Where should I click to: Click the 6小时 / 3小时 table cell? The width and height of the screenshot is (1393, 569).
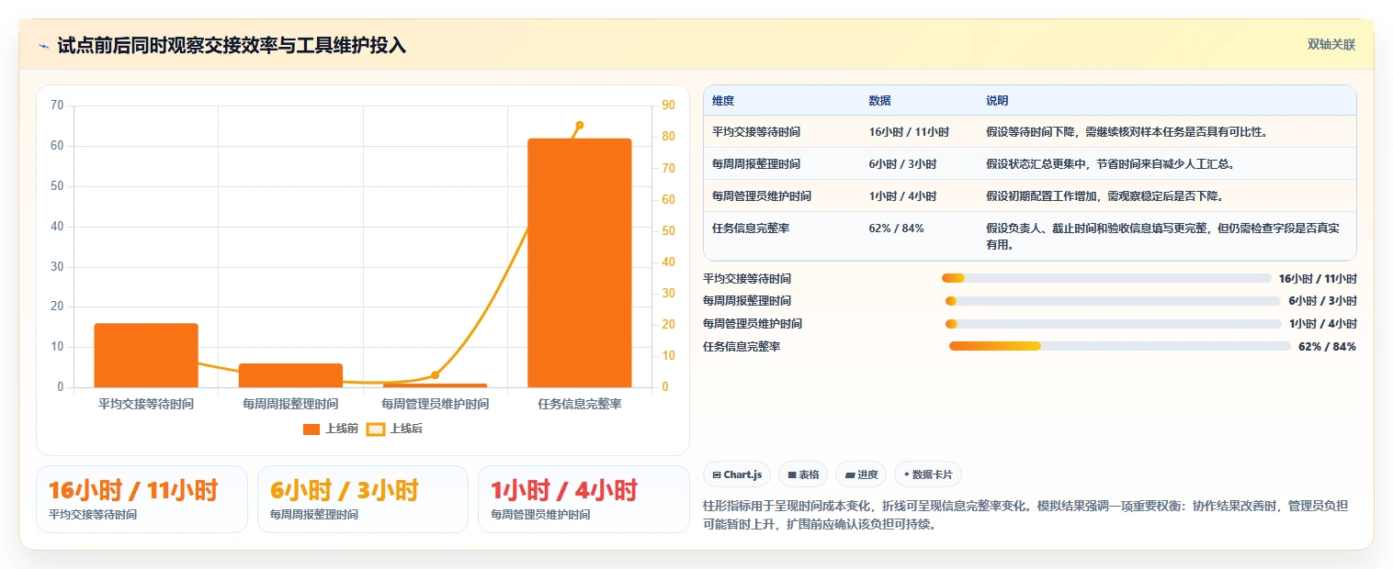[902, 164]
